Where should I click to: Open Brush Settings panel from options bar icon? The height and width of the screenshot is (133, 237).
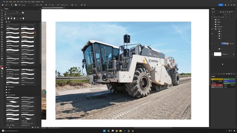click(x=16, y=5)
